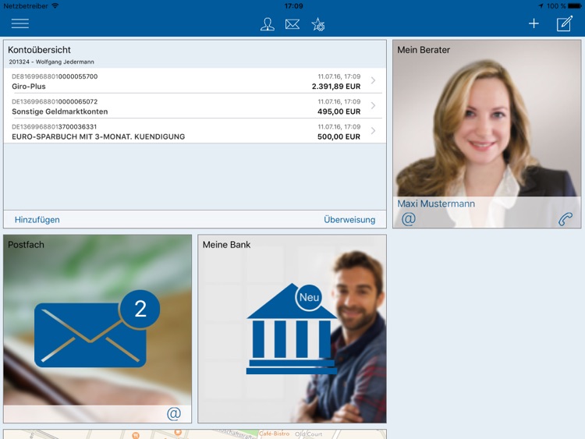Tap the Meine Bank tile title
The image size is (585, 439).
[226, 245]
